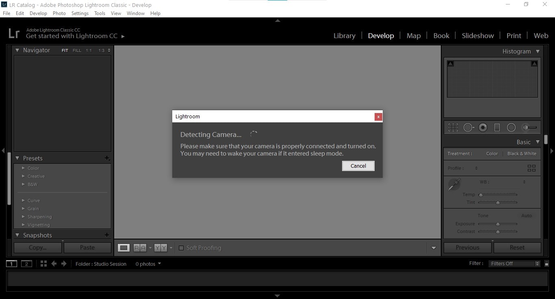Select the Adjustment Brush tool
The image size is (555, 299).
(x=529, y=128)
